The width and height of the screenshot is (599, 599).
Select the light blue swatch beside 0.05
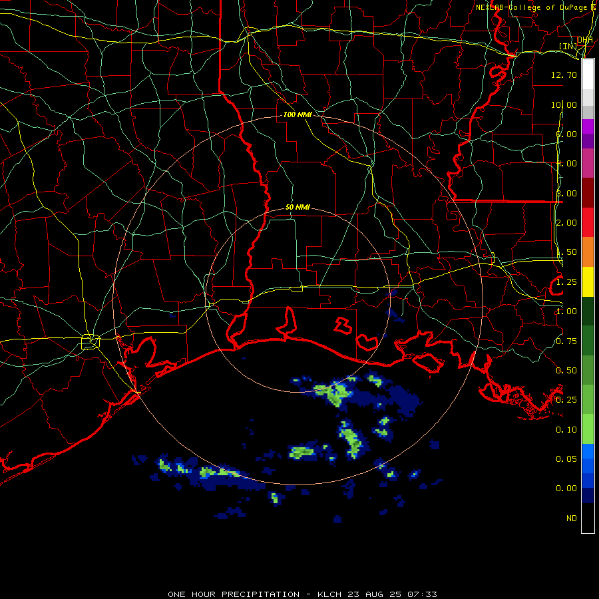(588, 451)
